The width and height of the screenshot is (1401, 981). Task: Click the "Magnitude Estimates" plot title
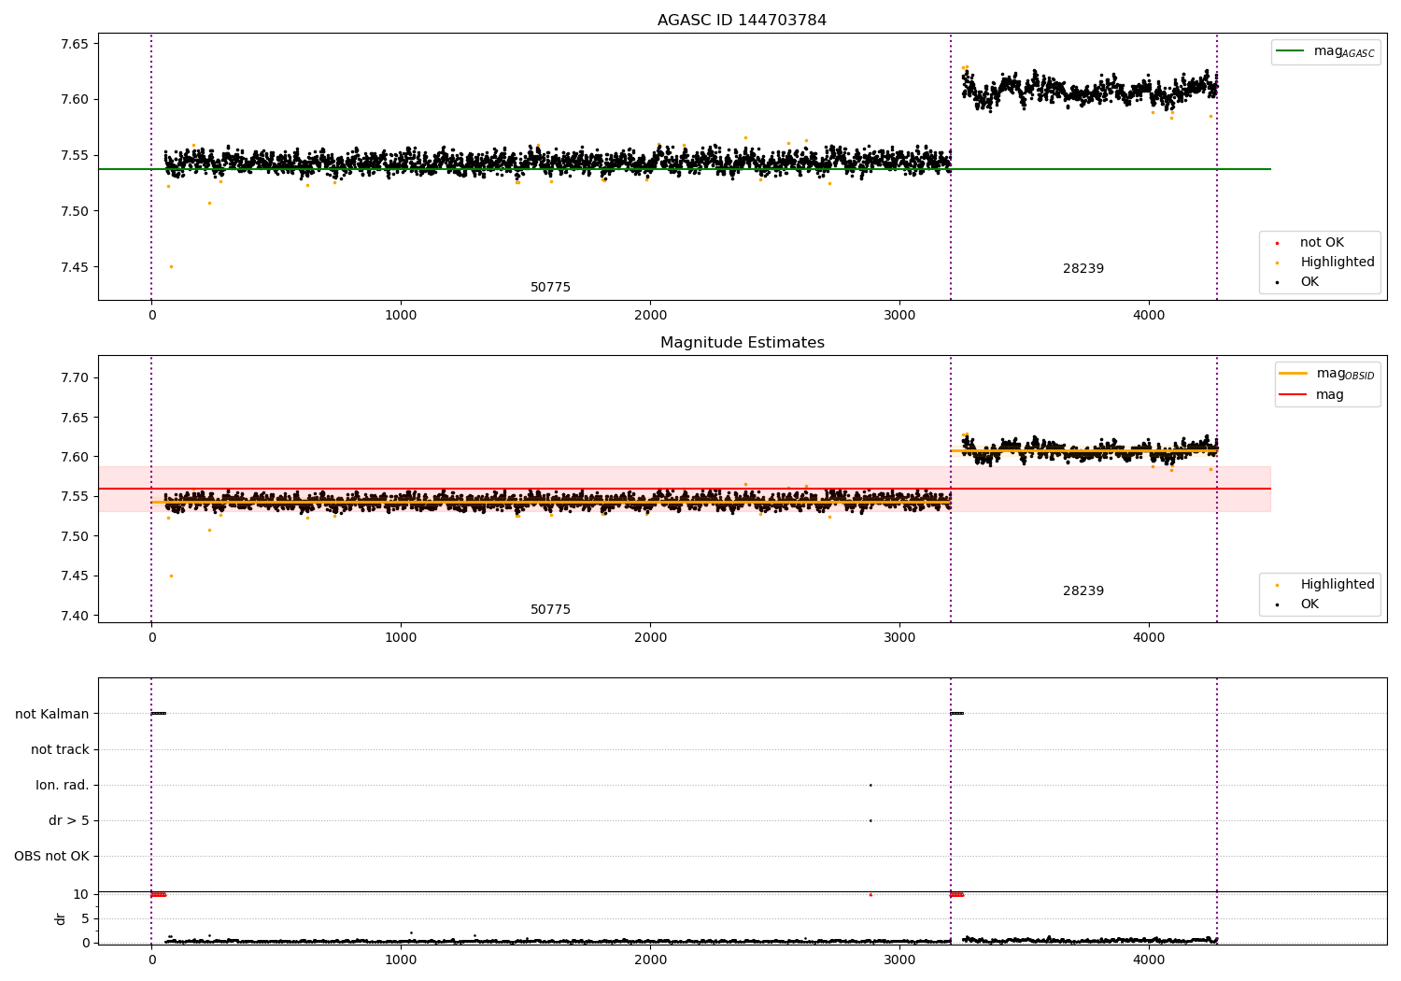[x=742, y=343]
